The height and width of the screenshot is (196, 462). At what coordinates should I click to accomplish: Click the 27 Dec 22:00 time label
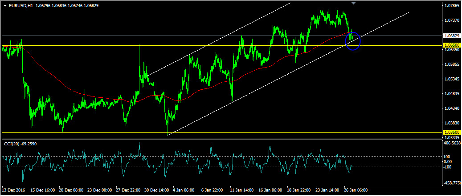[x=128, y=190]
